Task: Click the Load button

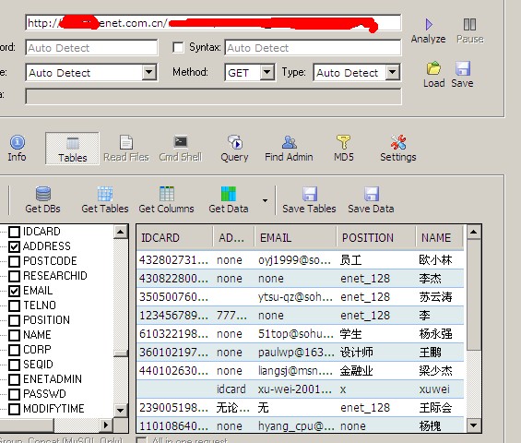Action: [x=434, y=75]
